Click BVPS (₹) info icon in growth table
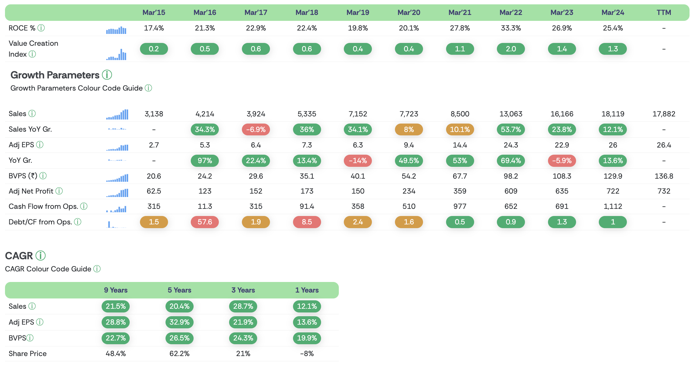The height and width of the screenshot is (366, 697). tap(43, 176)
